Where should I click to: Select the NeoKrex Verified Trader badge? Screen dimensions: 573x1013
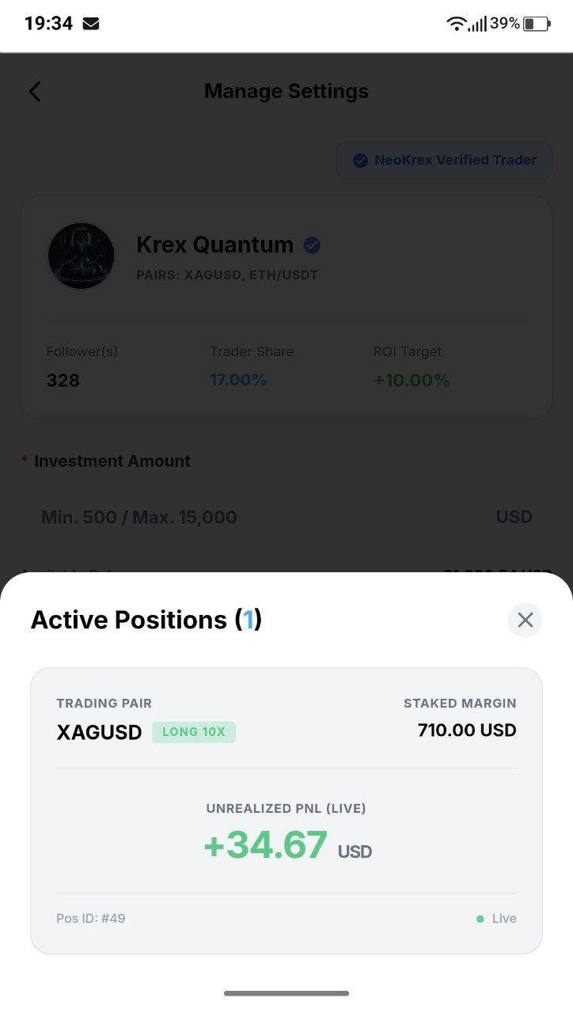[x=445, y=160]
